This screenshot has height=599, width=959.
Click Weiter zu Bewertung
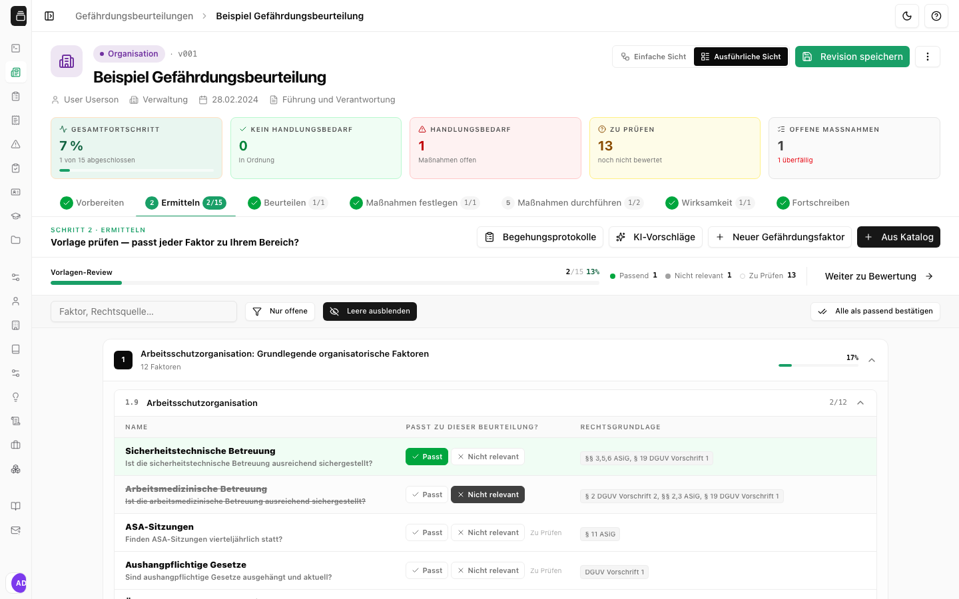coord(879,276)
